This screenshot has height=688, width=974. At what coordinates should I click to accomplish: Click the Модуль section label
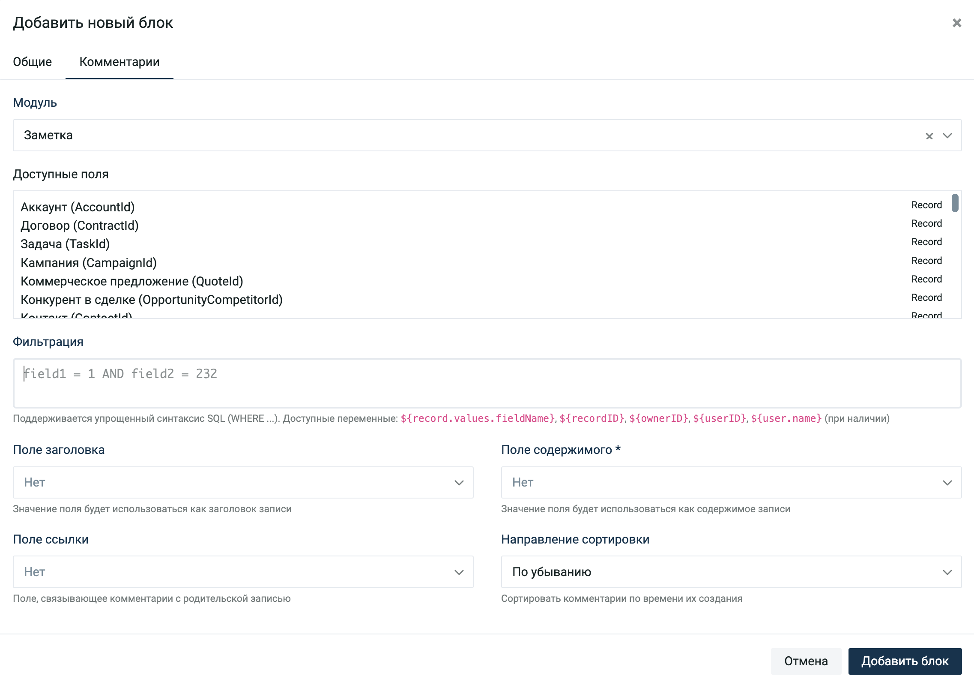(35, 103)
